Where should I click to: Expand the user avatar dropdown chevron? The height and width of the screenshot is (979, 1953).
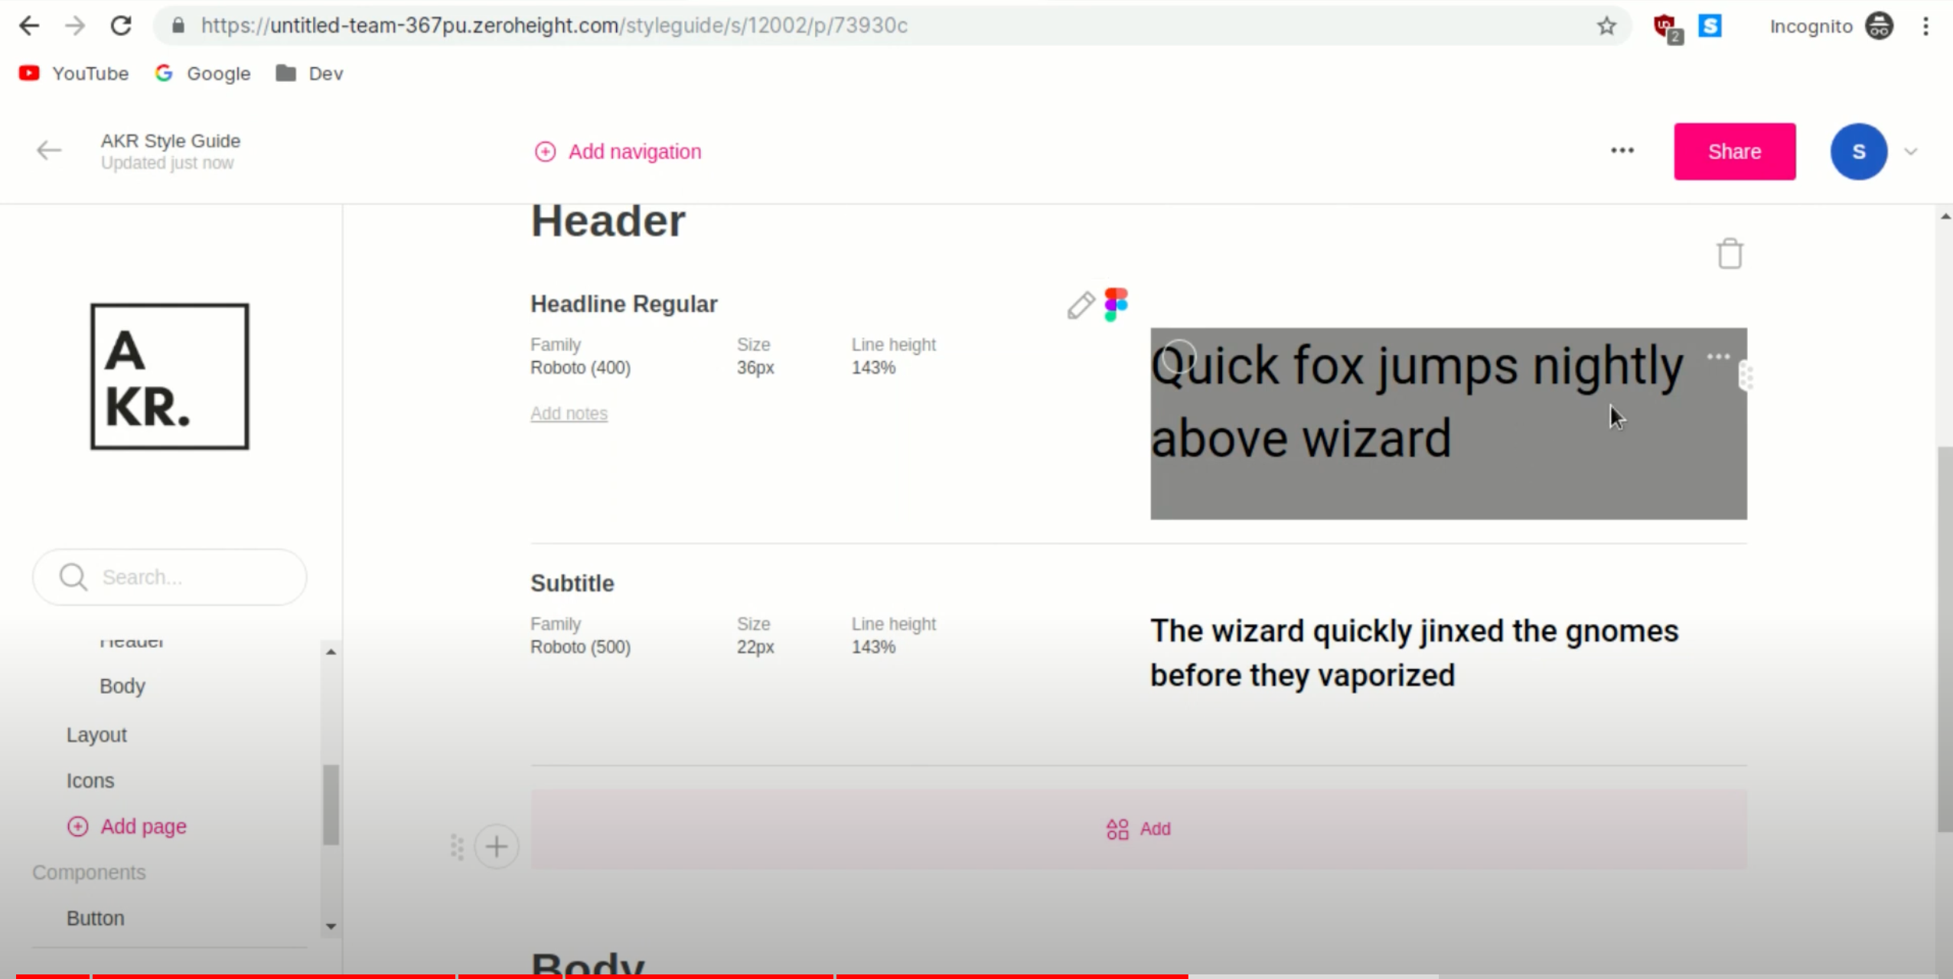[x=1911, y=151]
